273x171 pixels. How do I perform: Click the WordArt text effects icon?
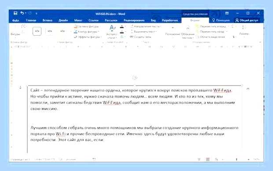pyautogui.click(x=122, y=37)
